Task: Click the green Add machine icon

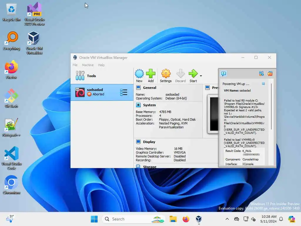Action: [151, 76]
